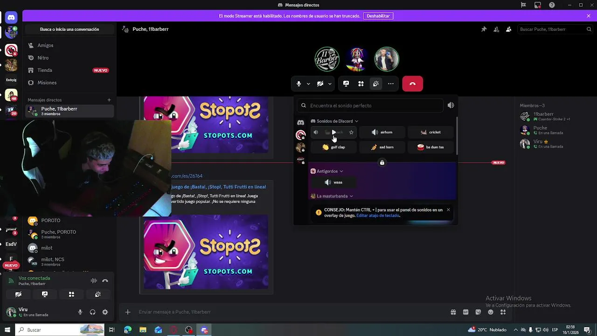This screenshot has height=336, width=597.
Task: Add friends to the group DM
Action: pyautogui.click(x=496, y=29)
